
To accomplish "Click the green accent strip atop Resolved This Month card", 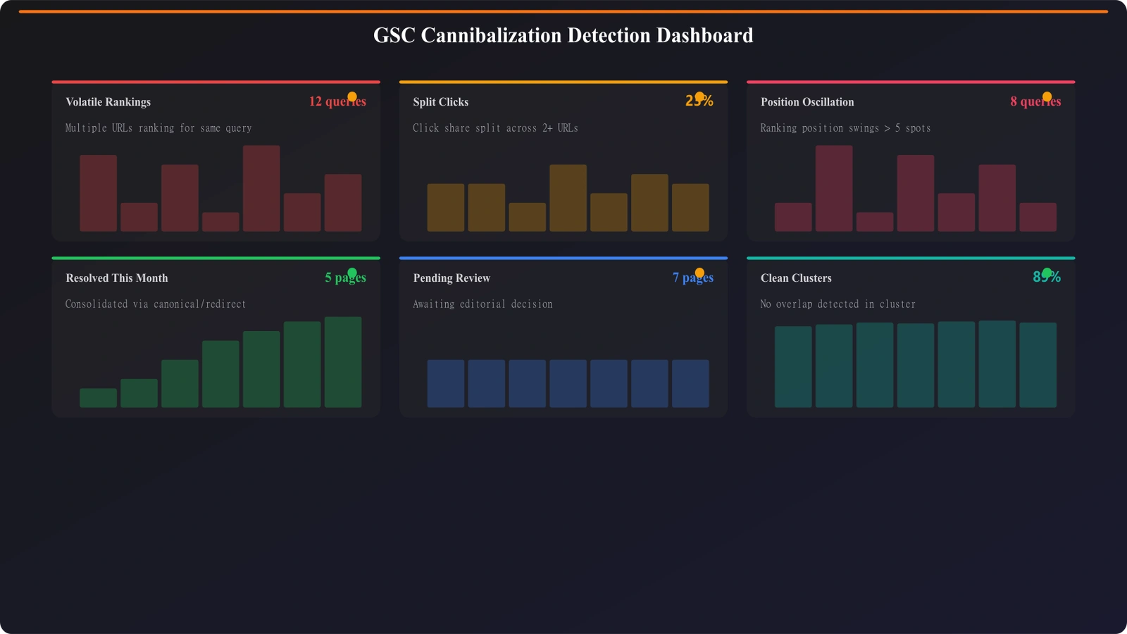I will click(x=216, y=257).
